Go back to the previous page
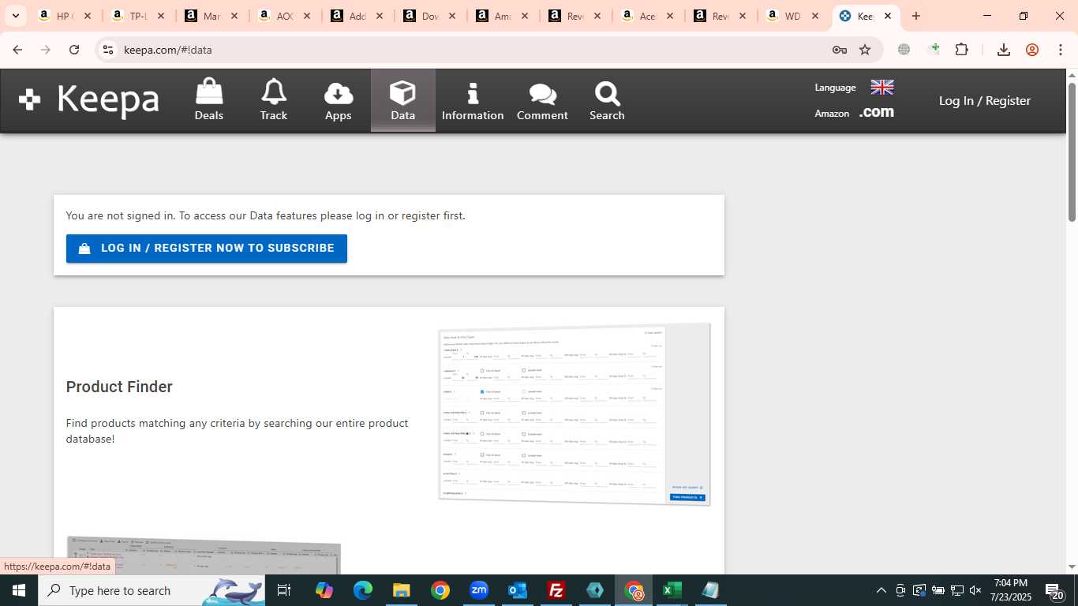This screenshot has width=1078, height=606. pyautogui.click(x=17, y=50)
